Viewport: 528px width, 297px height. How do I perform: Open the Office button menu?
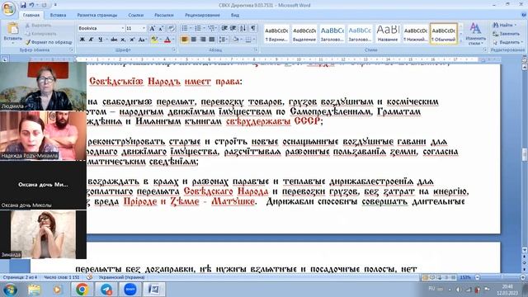(8, 8)
